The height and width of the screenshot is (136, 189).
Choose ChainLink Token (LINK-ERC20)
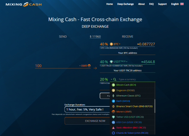tap(132, 133)
